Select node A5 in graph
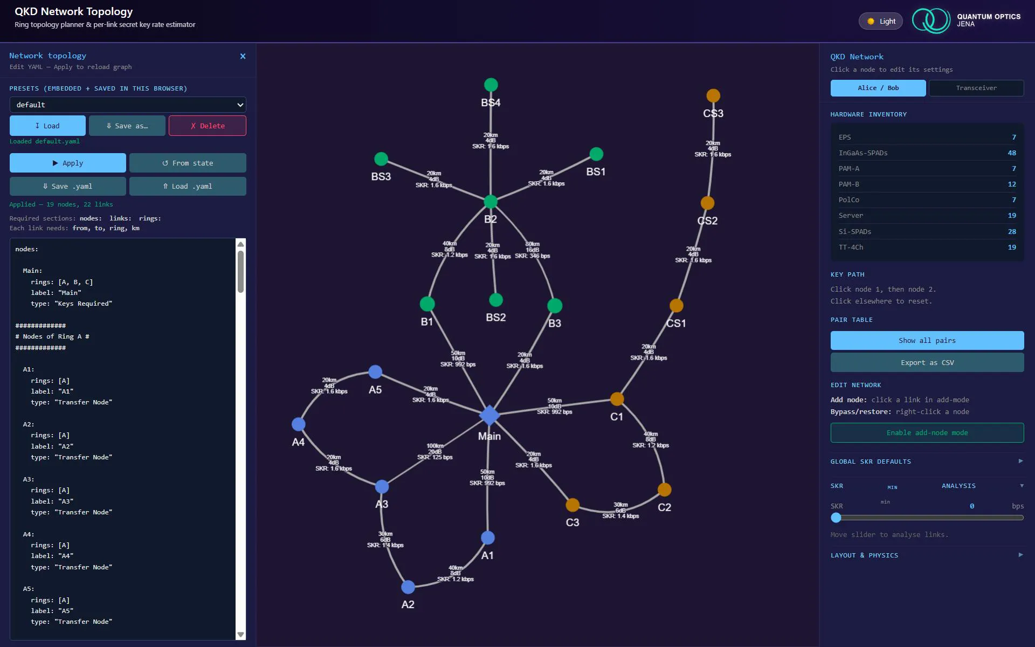The width and height of the screenshot is (1035, 647). pyautogui.click(x=375, y=372)
